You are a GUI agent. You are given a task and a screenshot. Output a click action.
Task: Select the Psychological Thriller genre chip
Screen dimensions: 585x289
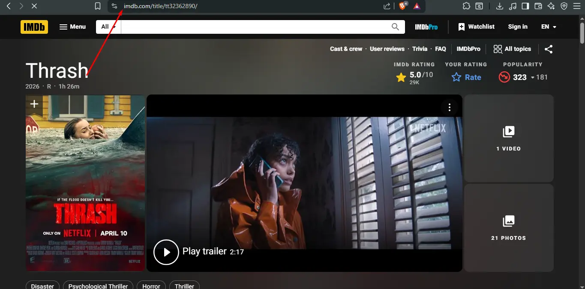98,286
